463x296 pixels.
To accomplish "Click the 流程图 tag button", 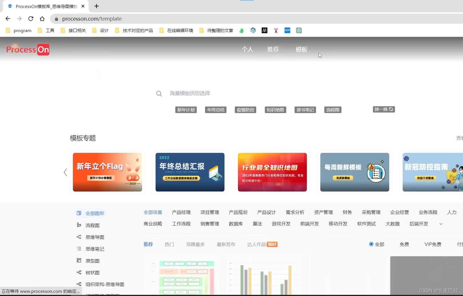I will coord(333,110).
